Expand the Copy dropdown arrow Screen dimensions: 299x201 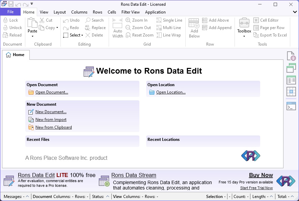tap(57, 28)
